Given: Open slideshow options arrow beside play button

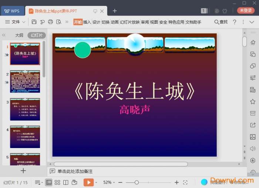Looking at the screenshot, I should (x=96, y=182).
